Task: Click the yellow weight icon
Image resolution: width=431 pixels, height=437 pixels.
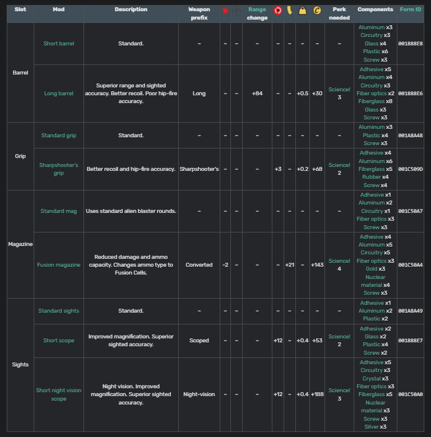Action: 303,11
